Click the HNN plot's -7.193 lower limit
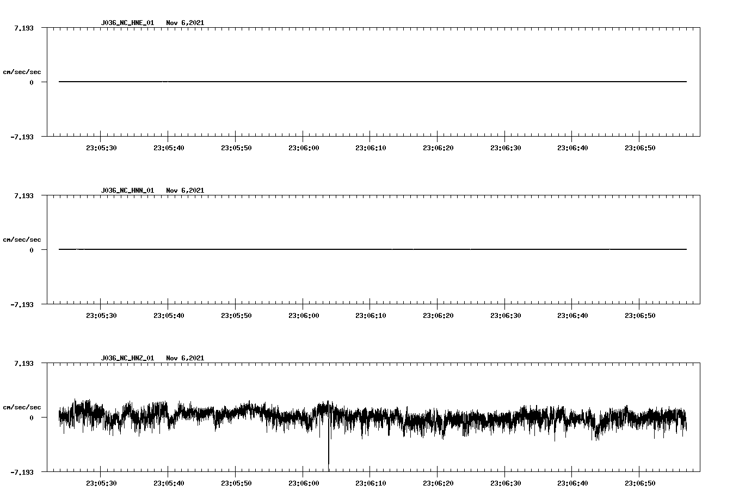This screenshot has width=739, height=503. click(x=22, y=304)
